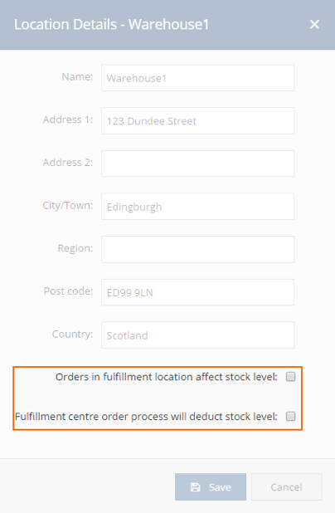Click the 'Post code:' label
This screenshot has height=513, width=335.
[68, 291]
